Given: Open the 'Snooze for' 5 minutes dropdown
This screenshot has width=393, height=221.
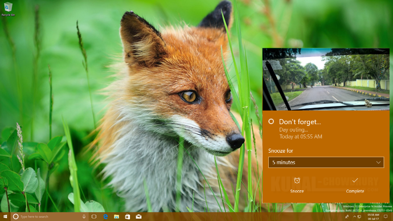Looking at the screenshot, I should pyautogui.click(x=326, y=162).
